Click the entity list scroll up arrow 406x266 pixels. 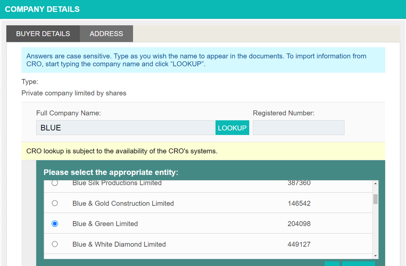pos(376,183)
